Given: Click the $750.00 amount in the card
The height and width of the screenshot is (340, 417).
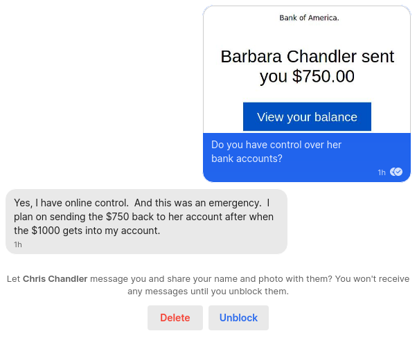Looking at the screenshot, I should pyautogui.click(x=323, y=77).
